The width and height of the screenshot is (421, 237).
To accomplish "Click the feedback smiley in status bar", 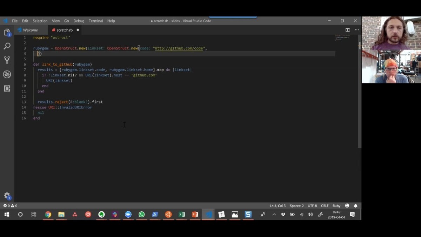I will 347,206.
